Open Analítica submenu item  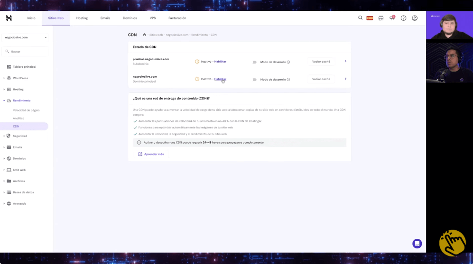19,118
